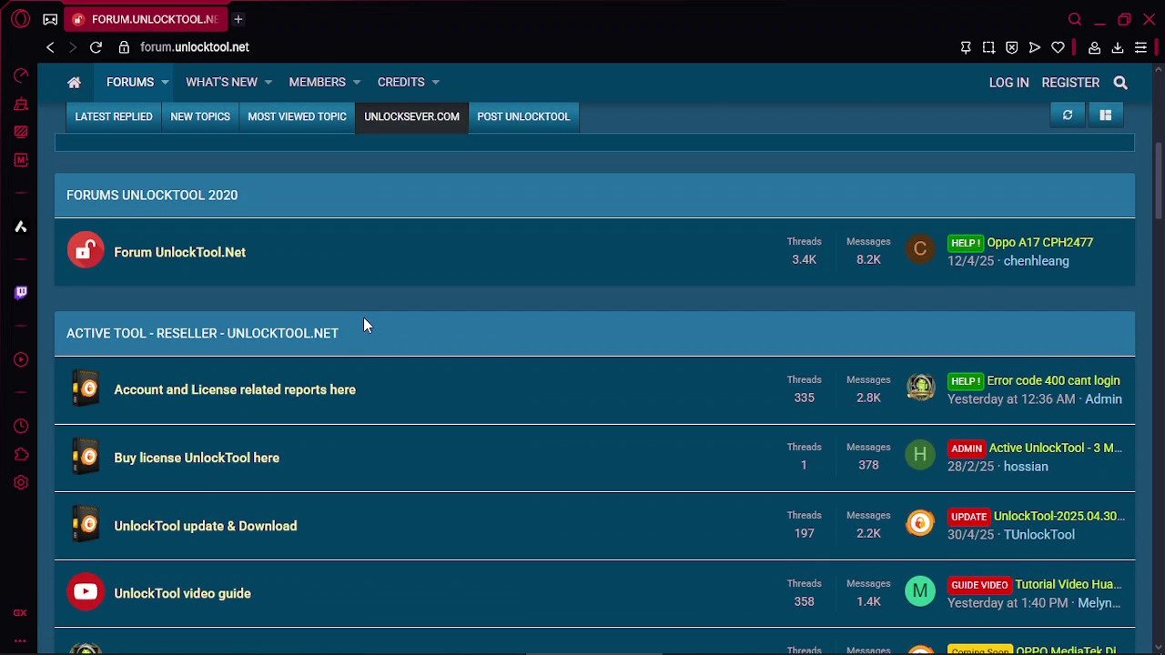
Task: Open the Members nav item
Action: (x=317, y=82)
